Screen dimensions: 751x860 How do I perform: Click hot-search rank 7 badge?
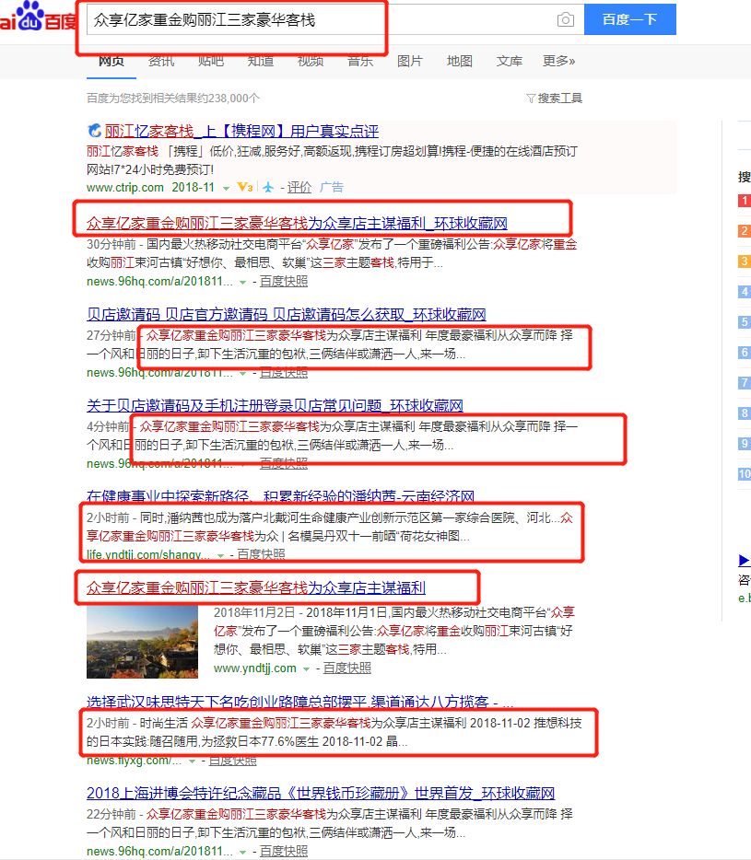click(745, 382)
